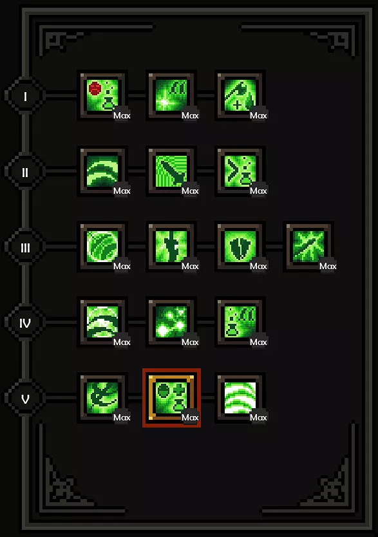Click the gold-framed highlighted potion plus skill

tap(171, 398)
